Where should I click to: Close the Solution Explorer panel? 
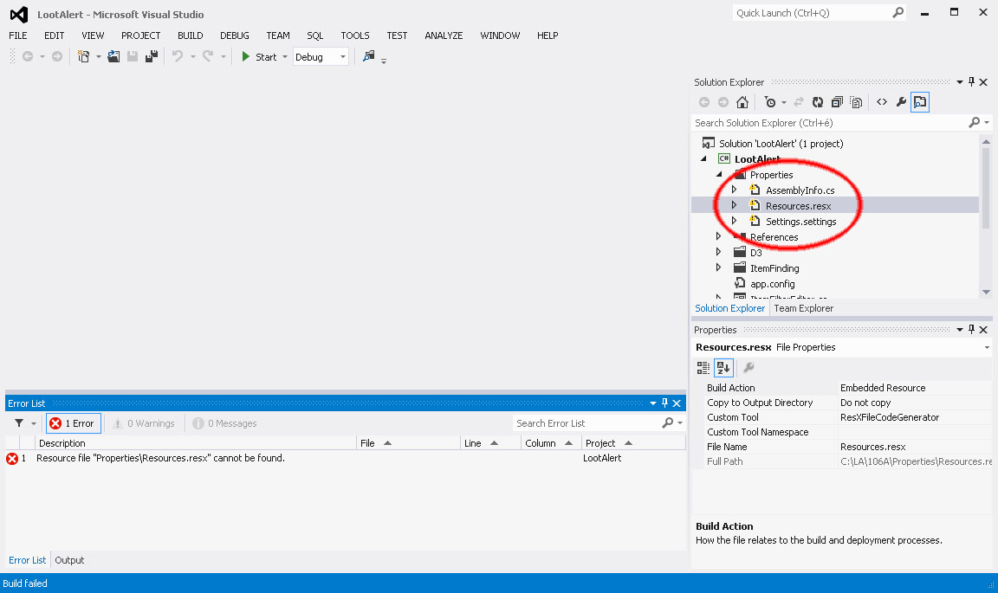[x=983, y=82]
